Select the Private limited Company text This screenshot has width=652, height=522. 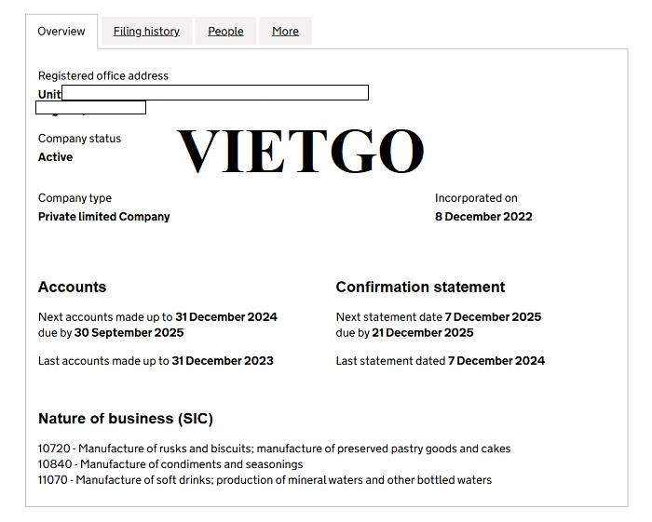[103, 217]
